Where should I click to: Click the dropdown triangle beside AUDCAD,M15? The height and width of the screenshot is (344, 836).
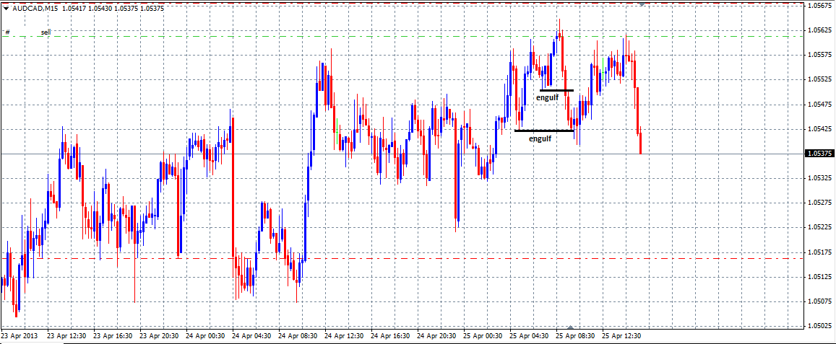point(6,7)
